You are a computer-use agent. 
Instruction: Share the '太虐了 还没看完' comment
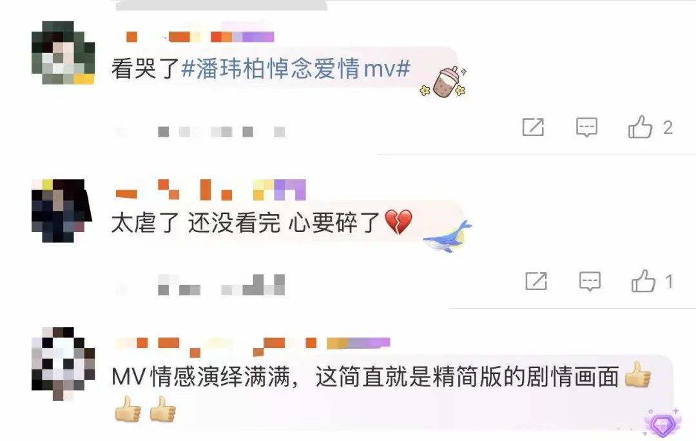click(536, 281)
